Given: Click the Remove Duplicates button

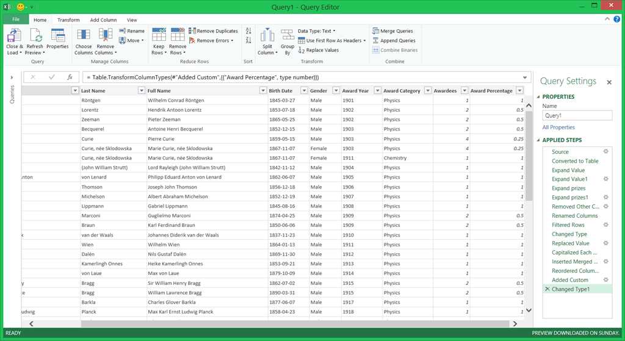Looking at the screenshot, I should (213, 31).
